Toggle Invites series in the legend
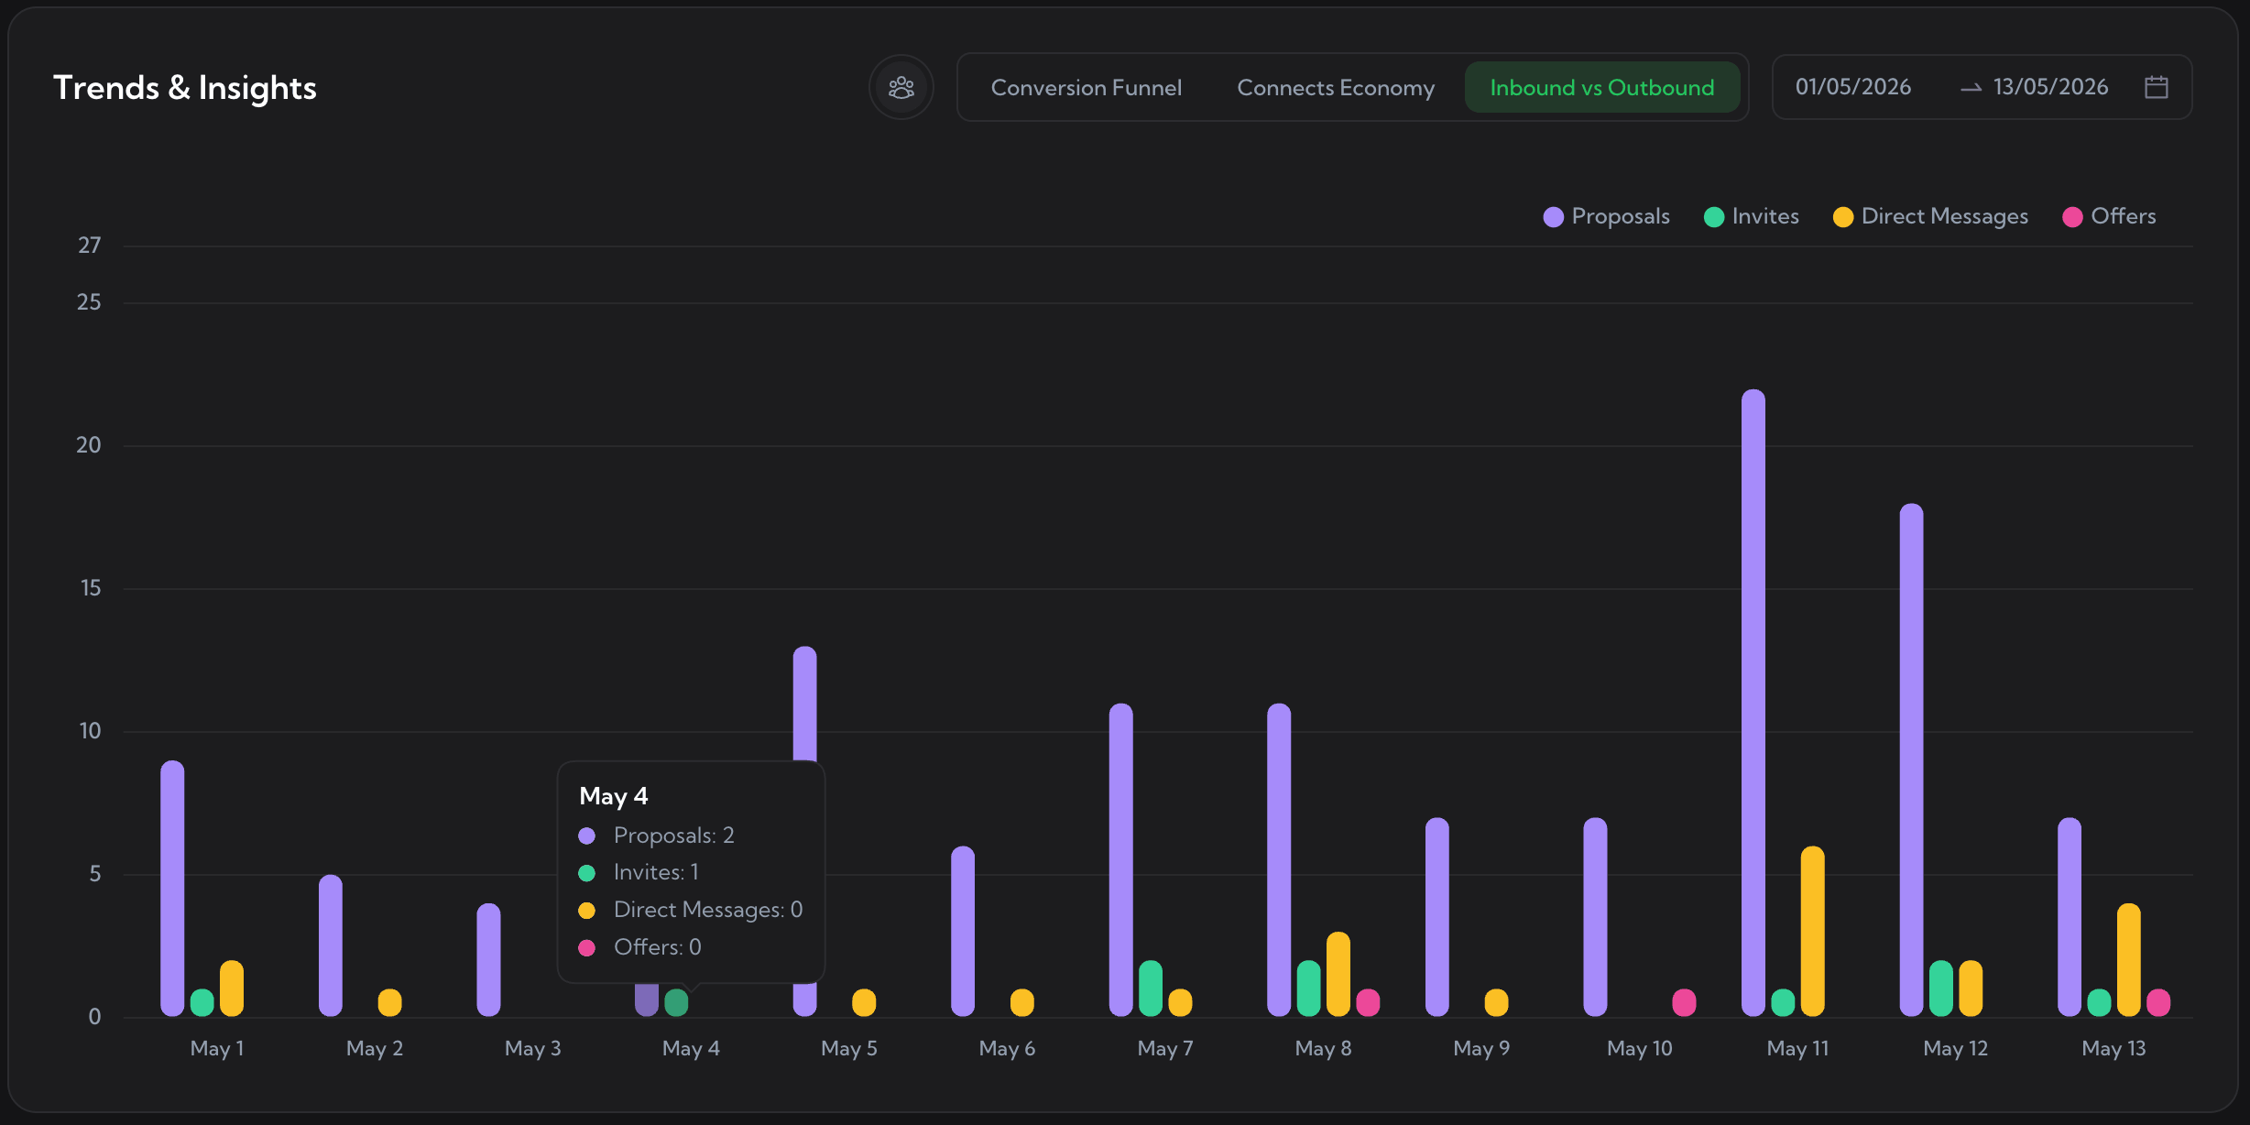 1752,216
